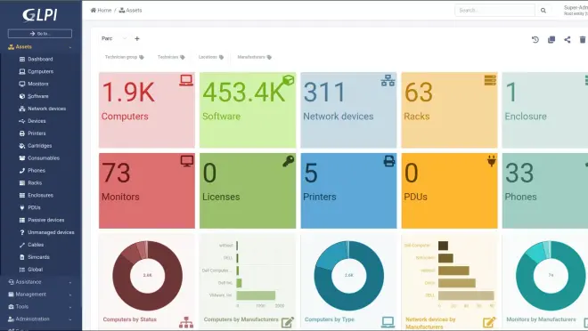
Task: Click edit icon on Computers by Manufacturers
Action: (x=288, y=322)
